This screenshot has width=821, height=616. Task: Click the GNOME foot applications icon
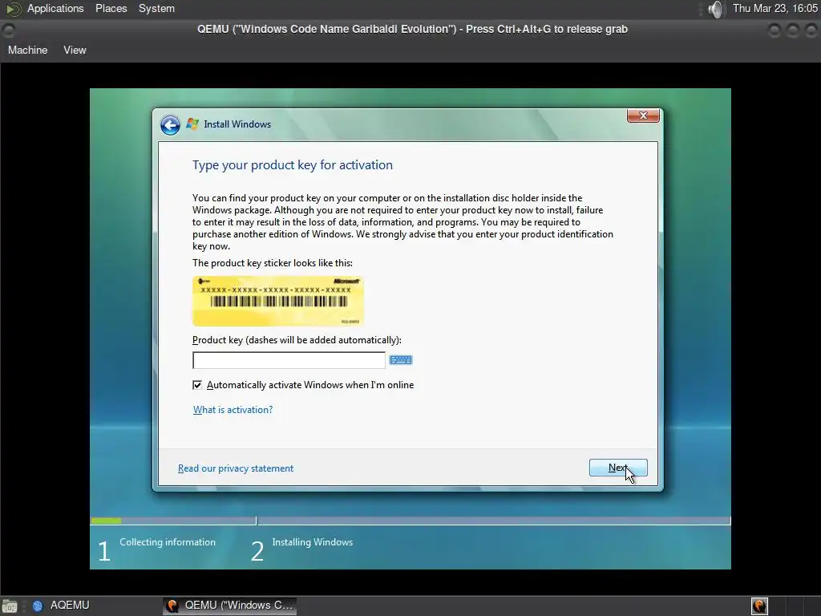click(x=13, y=9)
